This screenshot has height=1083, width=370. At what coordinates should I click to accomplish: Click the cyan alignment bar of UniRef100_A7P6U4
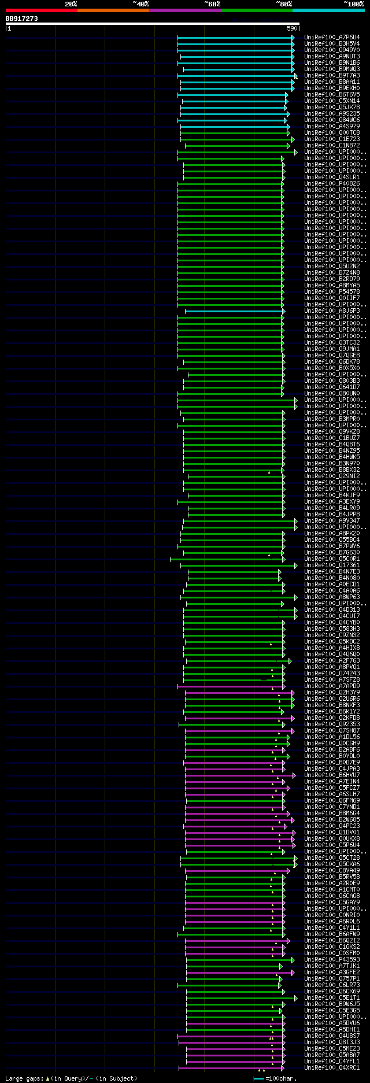(x=235, y=38)
